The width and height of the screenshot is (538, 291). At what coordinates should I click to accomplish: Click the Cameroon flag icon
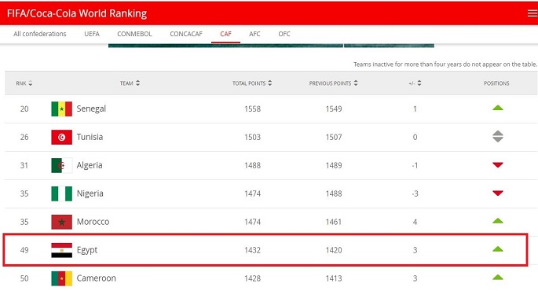pyautogui.click(x=62, y=278)
